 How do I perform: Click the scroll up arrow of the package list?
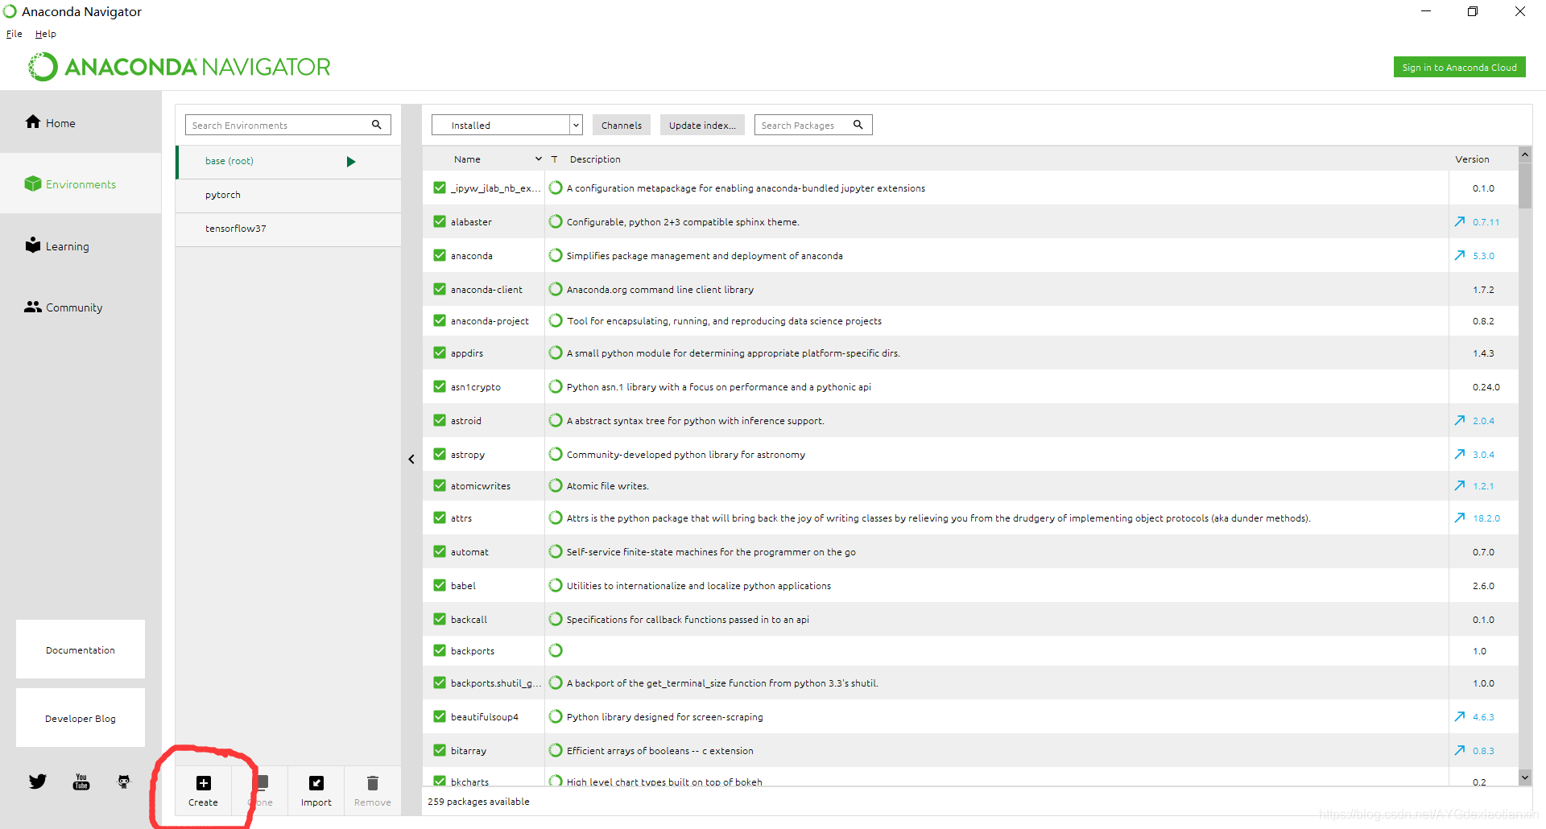(1524, 154)
